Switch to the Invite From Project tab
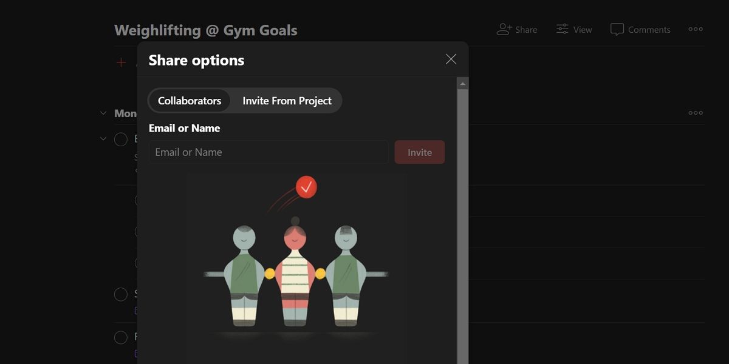Viewport: 729px width, 364px height. [x=286, y=100]
